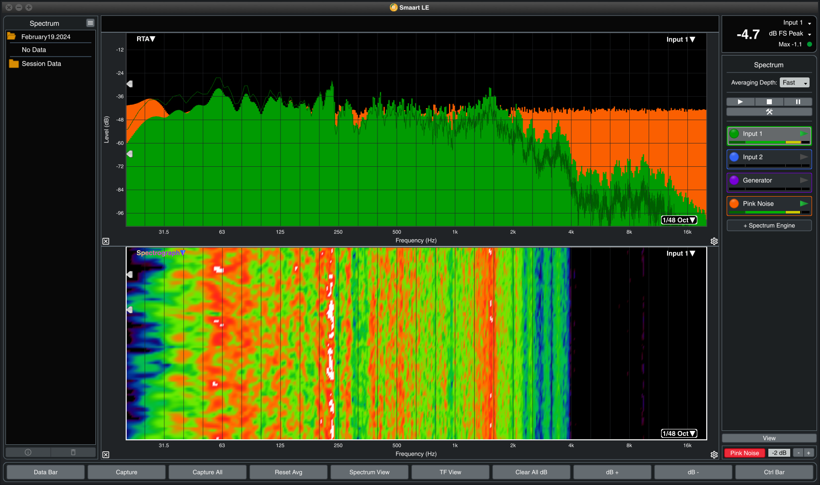Screen dimensions: 820x485
Task: Open the dB FS Peak meter type dropdown
Action: pyautogui.click(x=790, y=34)
